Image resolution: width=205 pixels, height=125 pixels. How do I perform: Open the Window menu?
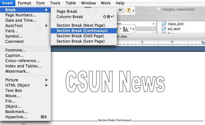(x=88, y=3)
